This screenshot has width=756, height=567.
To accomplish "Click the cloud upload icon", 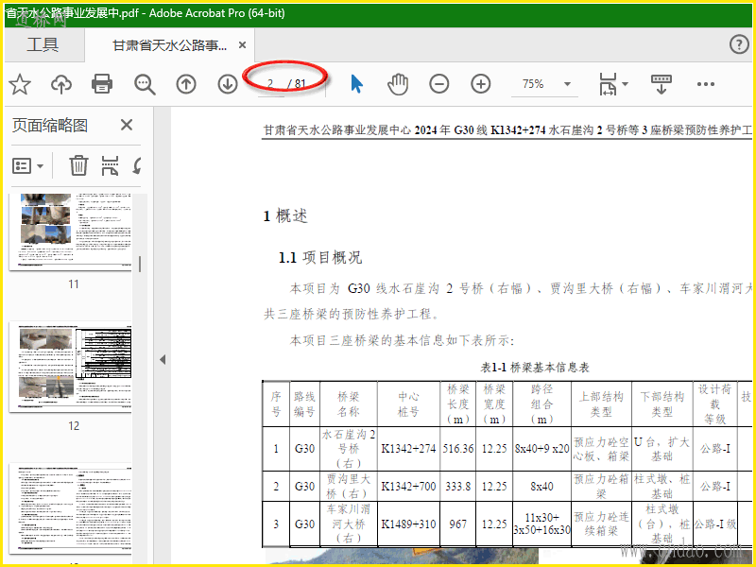I will pos(61,84).
